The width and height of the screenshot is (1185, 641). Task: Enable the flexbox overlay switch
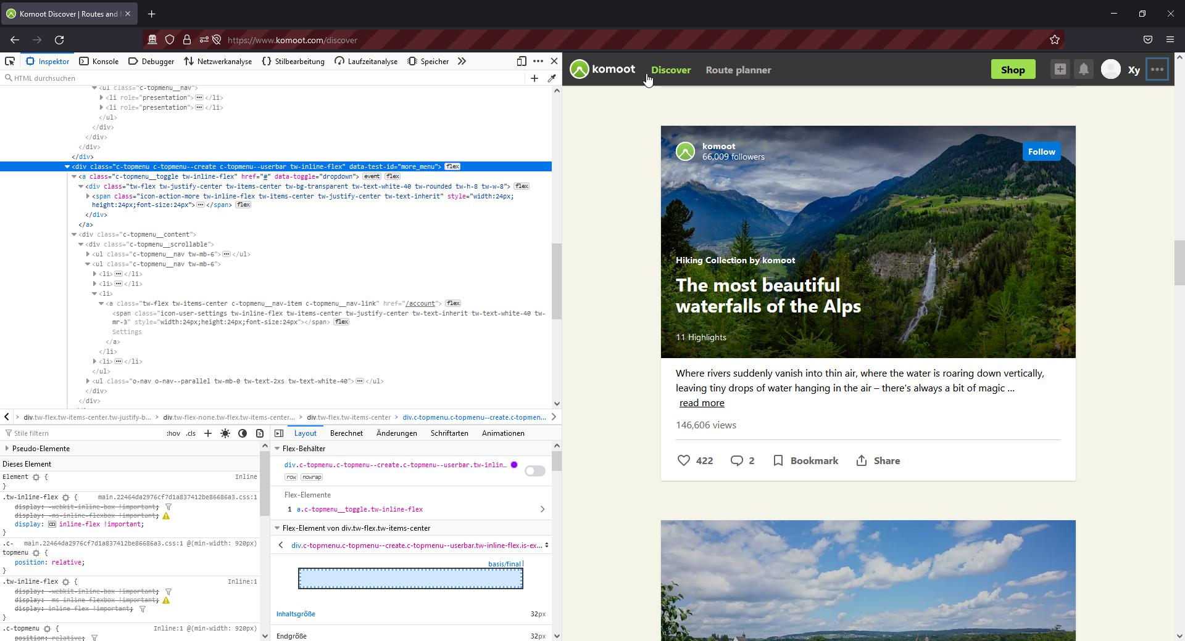tap(535, 471)
